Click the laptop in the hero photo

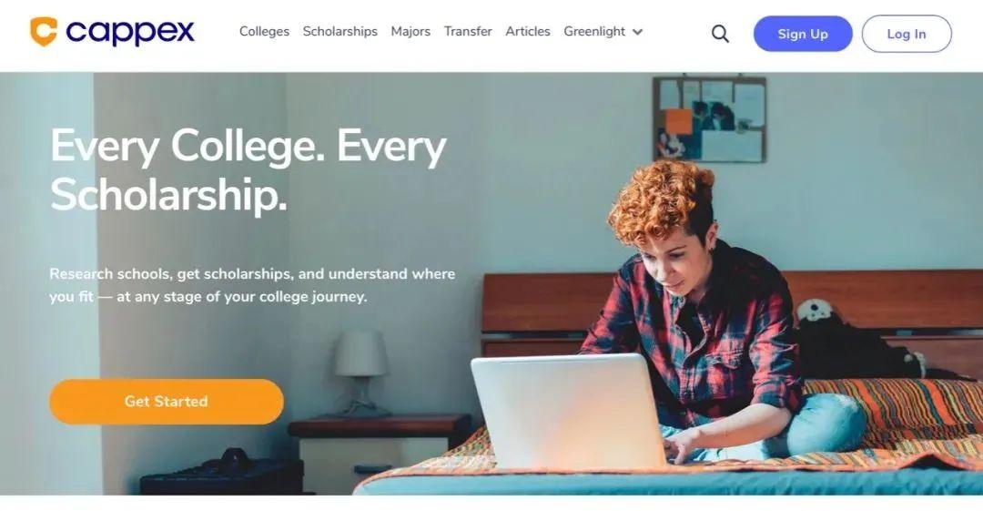point(569,411)
